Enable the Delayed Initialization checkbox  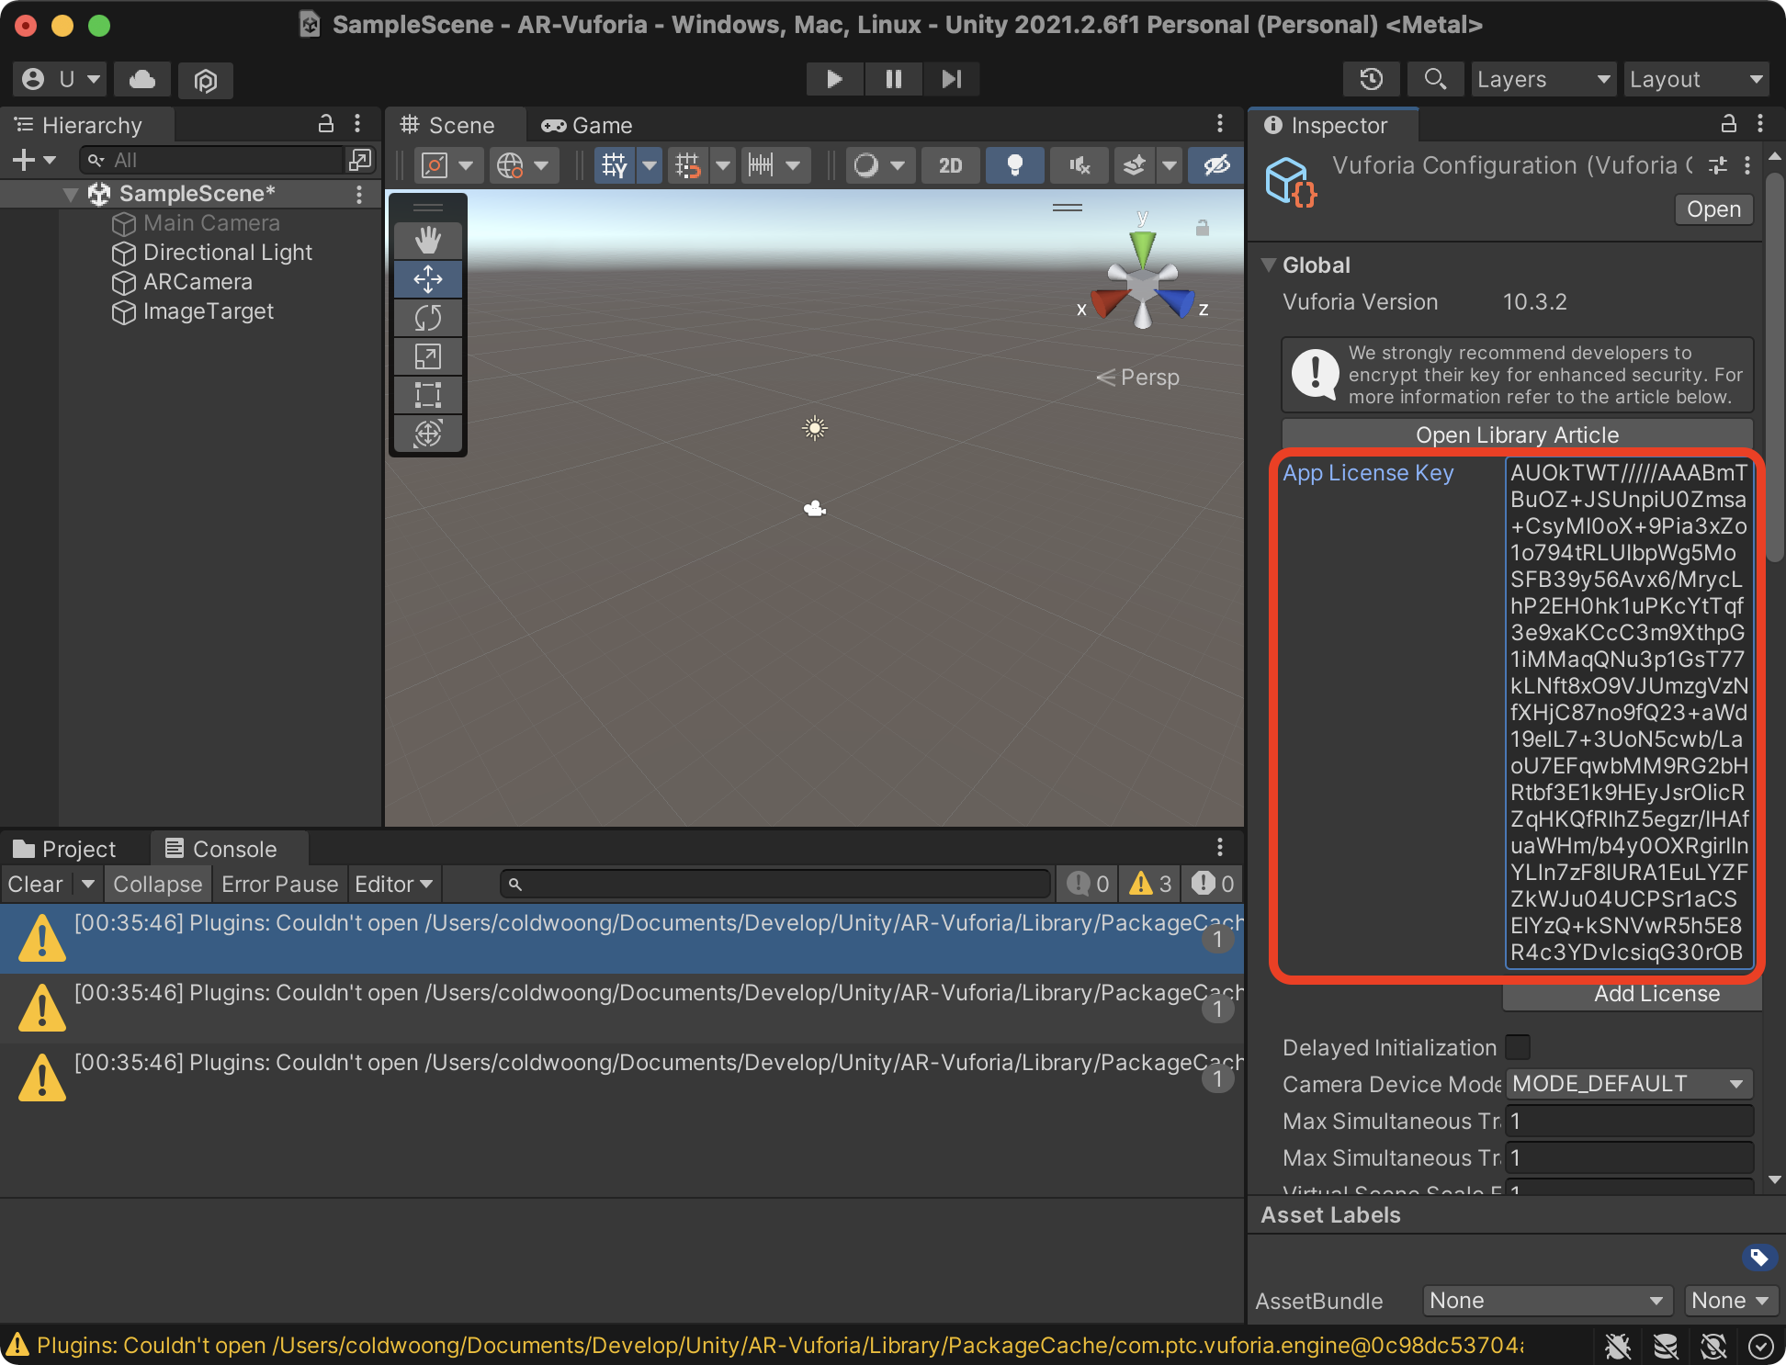click(1518, 1047)
